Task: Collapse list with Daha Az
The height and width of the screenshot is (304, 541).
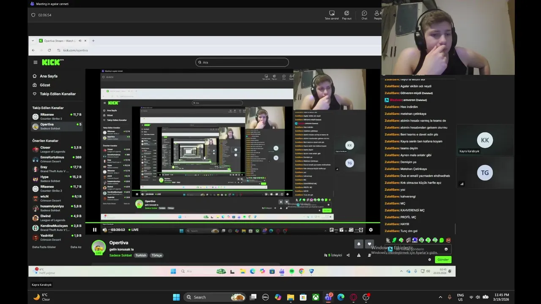Action: [76, 247]
